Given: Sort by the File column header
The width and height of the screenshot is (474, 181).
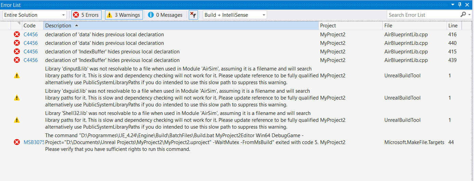Looking at the screenshot, I should (x=414, y=26).
